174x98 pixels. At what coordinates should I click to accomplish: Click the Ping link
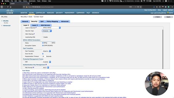tap(159, 10)
